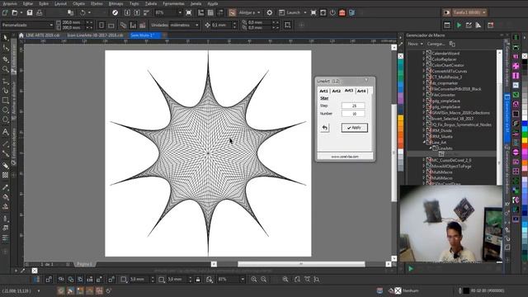Expand the CalendarWizard macro node
Screen dimensions: 528x297
click(424, 53)
